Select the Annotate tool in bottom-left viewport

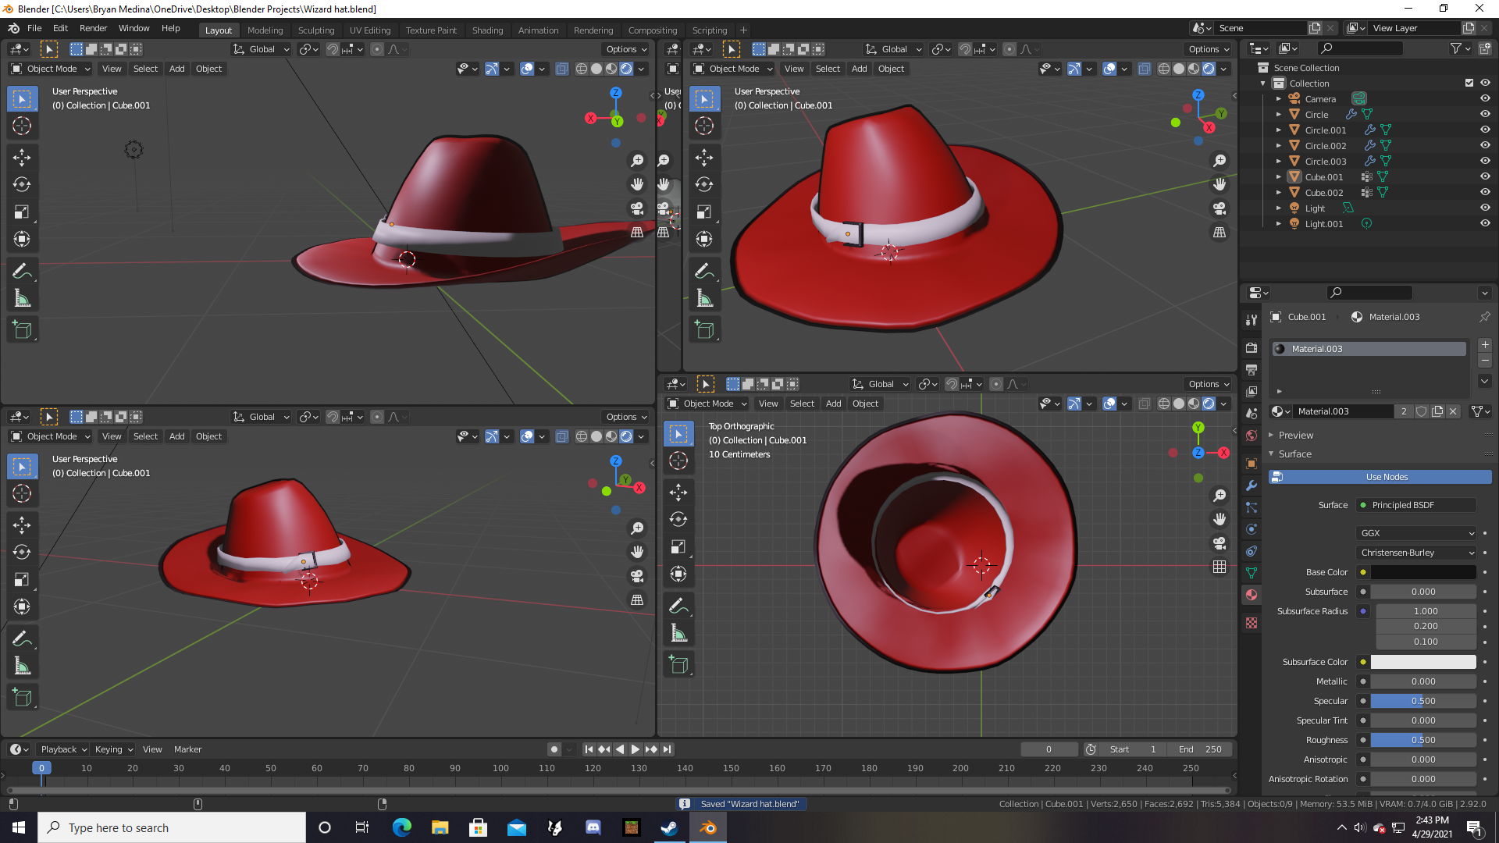pyautogui.click(x=22, y=638)
